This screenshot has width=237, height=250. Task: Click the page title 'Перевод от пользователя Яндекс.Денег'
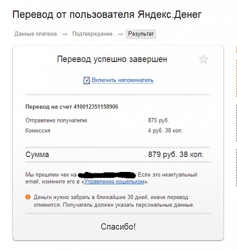[x=107, y=14]
